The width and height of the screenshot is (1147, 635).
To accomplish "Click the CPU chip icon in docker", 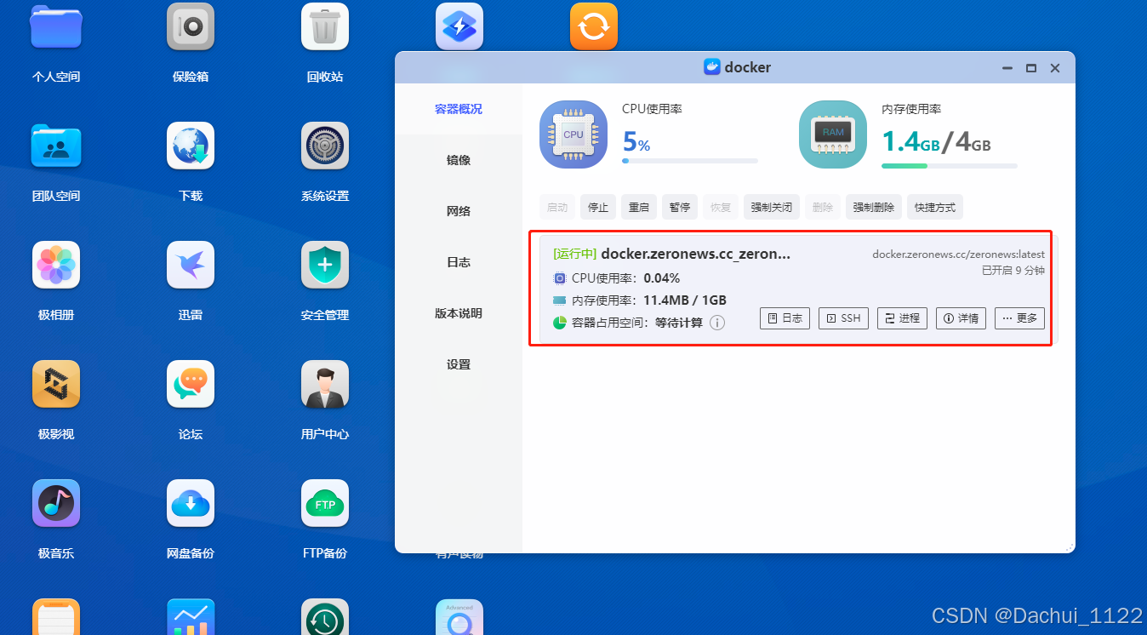I will point(573,134).
